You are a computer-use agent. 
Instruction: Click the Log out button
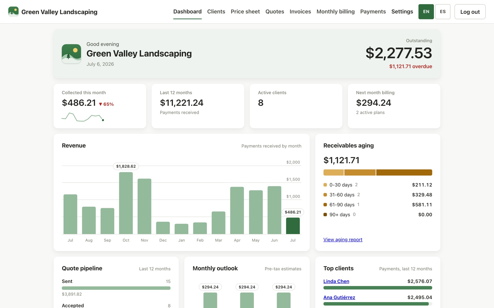coord(470,12)
